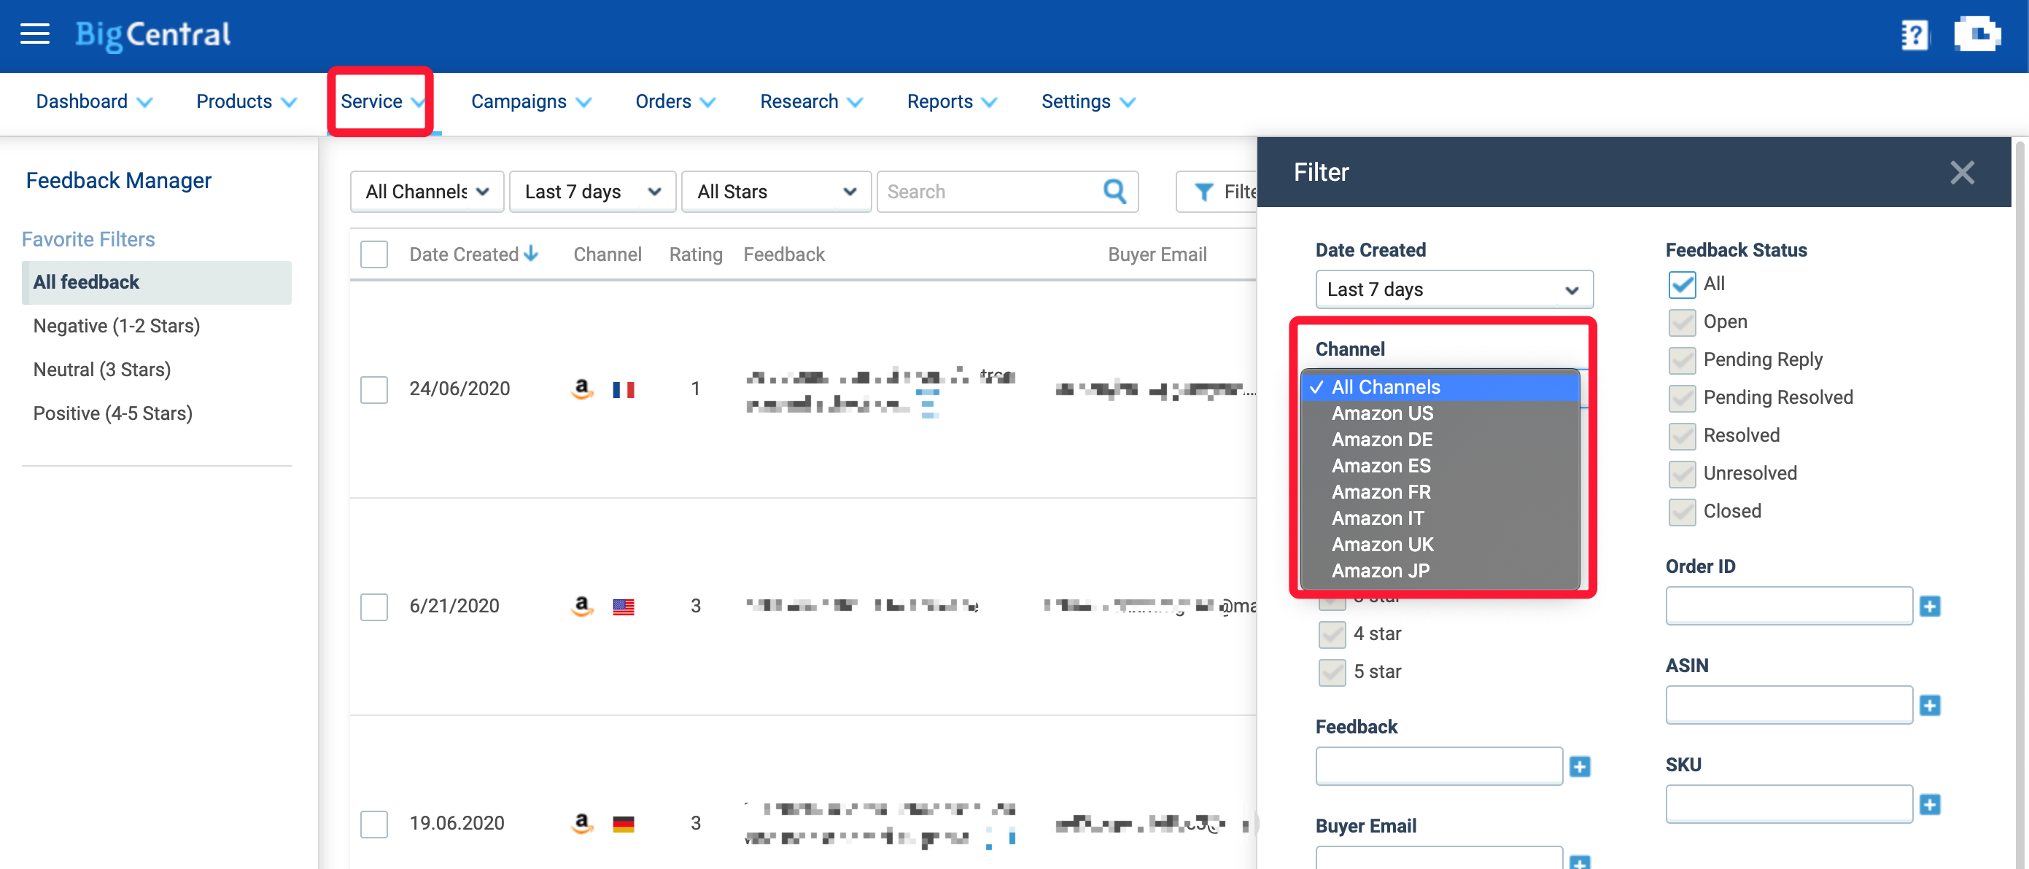The width and height of the screenshot is (2029, 869).
Task: Choose All Channels in channel list
Action: [1440, 386]
